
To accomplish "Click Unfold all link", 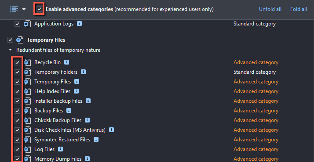I will coord(270,9).
